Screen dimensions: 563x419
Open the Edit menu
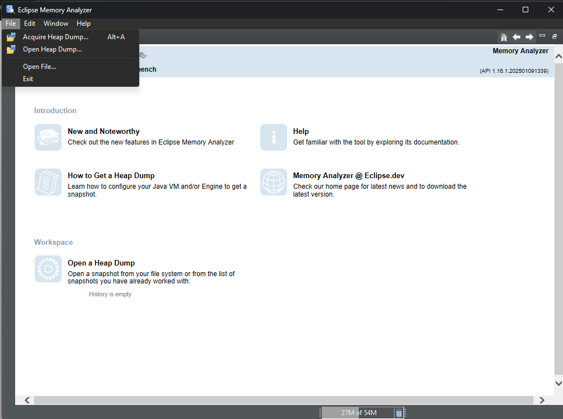click(x=30, y=24)
